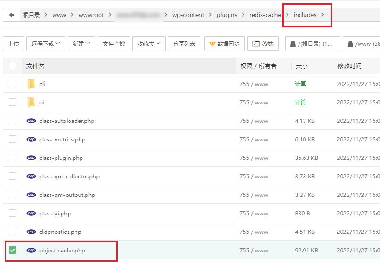Click the data sync (数据同步) button
The height and width of the screenshot is (269, 380).
point(224,44)
